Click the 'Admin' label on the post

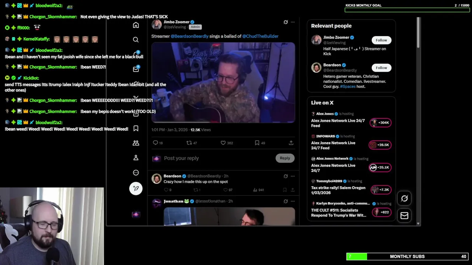pyautogui.click(x=195, y=27)
